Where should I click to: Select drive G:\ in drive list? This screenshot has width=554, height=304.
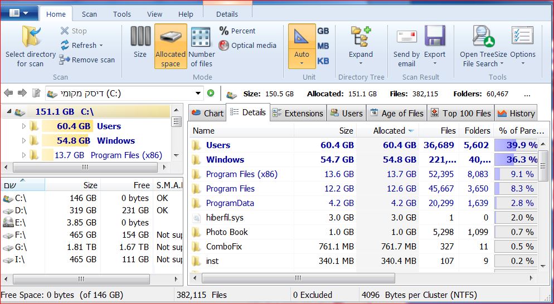click(x=92, y=247)
